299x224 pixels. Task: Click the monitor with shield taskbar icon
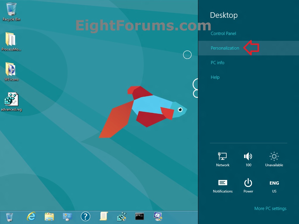pos(158,217)
